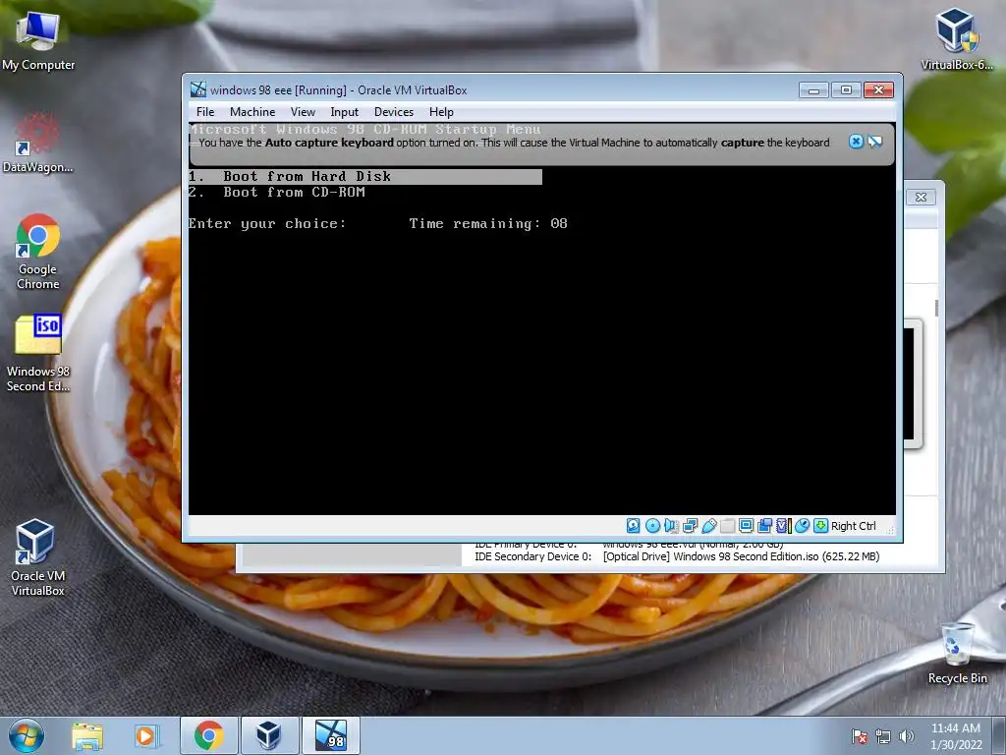This screenshot has width=1006, height=755.
Task: Click the Enter your choice prompt
Action: [267, 223]
